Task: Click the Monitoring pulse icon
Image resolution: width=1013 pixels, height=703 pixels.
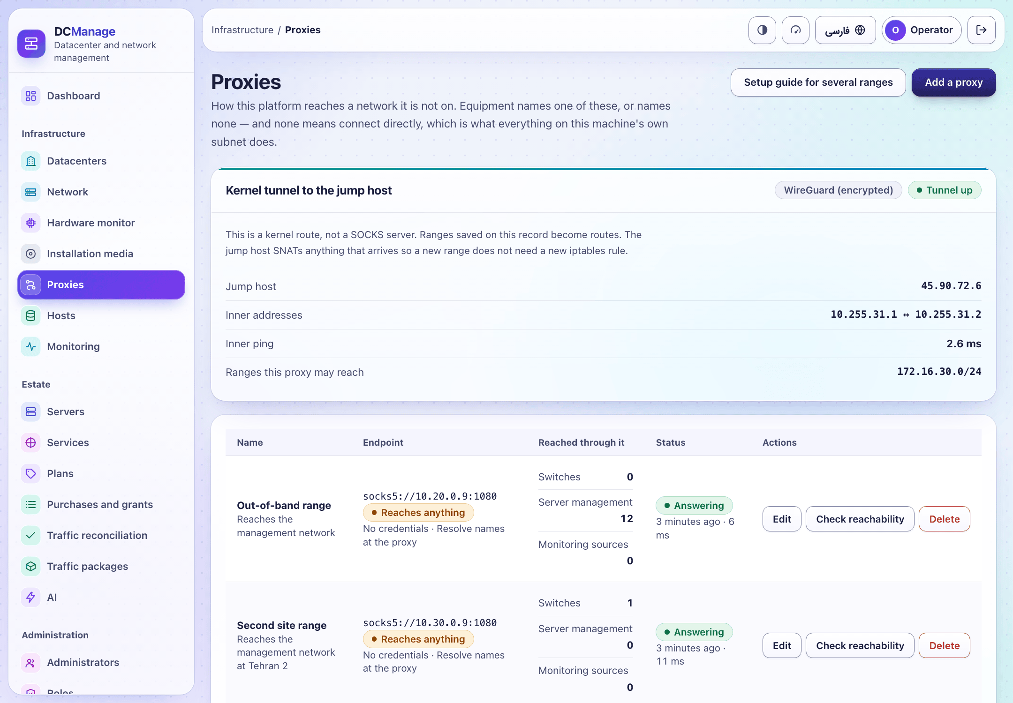Action: (x=30, y=347)
